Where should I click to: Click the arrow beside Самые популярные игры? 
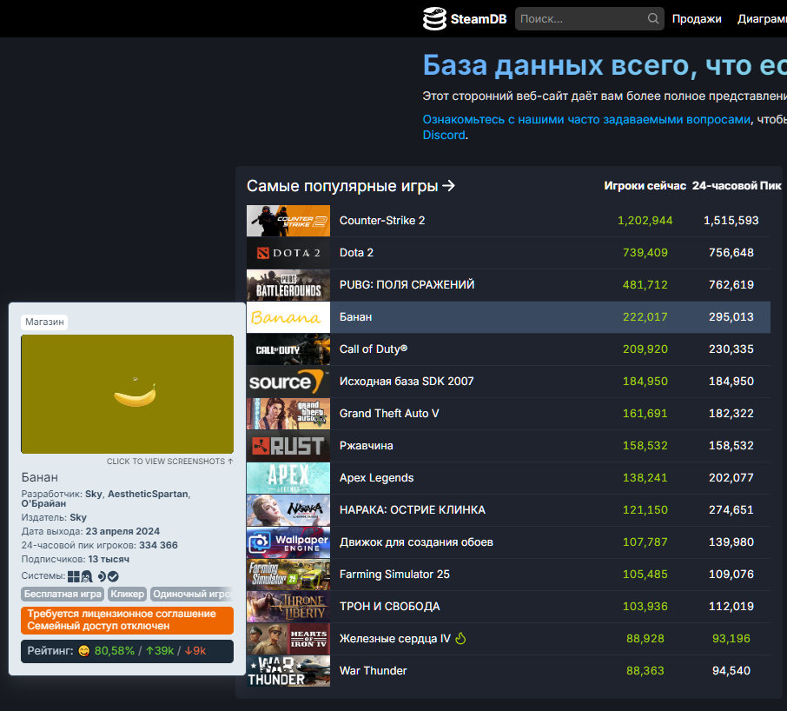(449, 186)
